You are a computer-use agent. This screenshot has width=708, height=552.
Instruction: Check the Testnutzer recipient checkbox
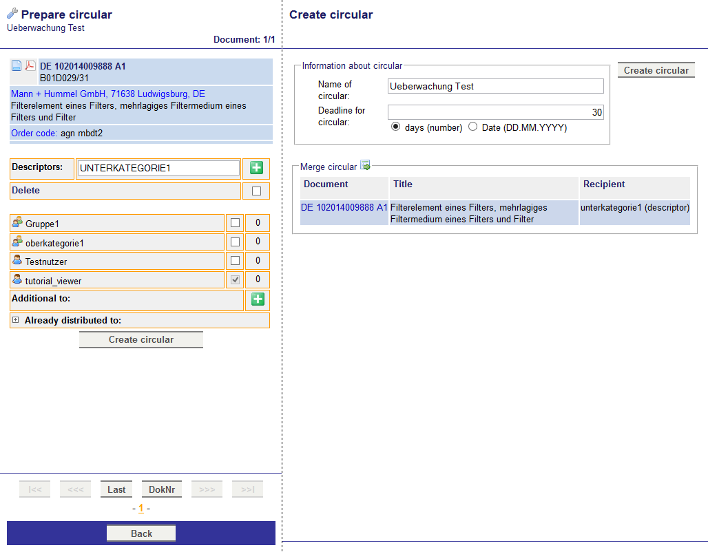(236, 260)
